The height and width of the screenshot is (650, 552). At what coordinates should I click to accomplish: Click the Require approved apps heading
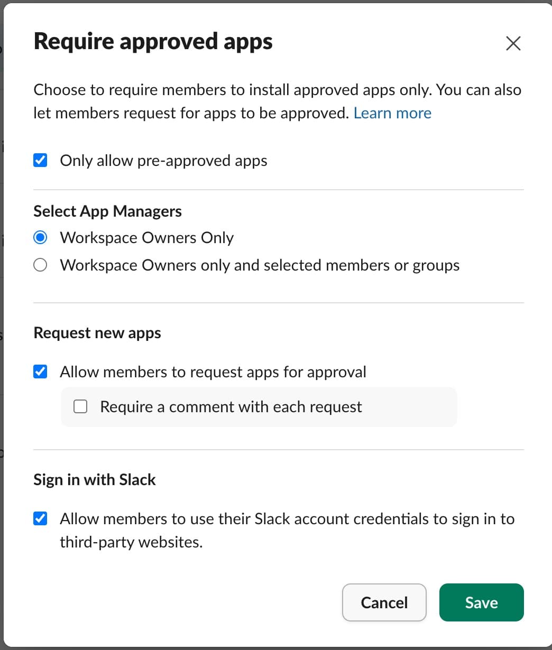tap(153, 41)
